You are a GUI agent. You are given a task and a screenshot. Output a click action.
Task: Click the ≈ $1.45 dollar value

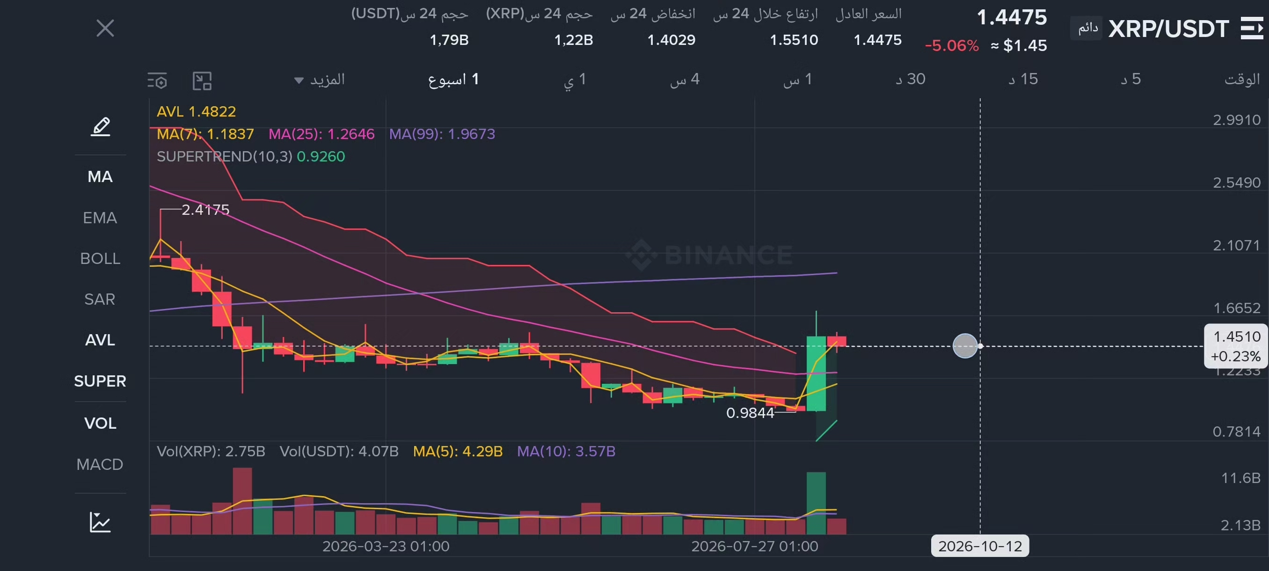[x=1019, y=46]
